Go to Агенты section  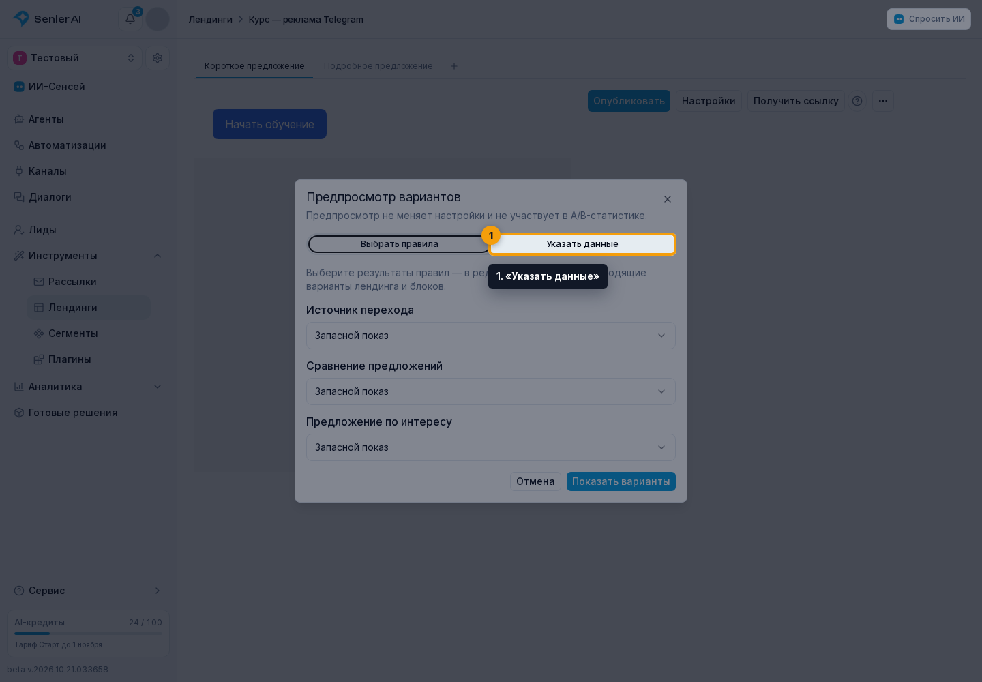(89, 119)
